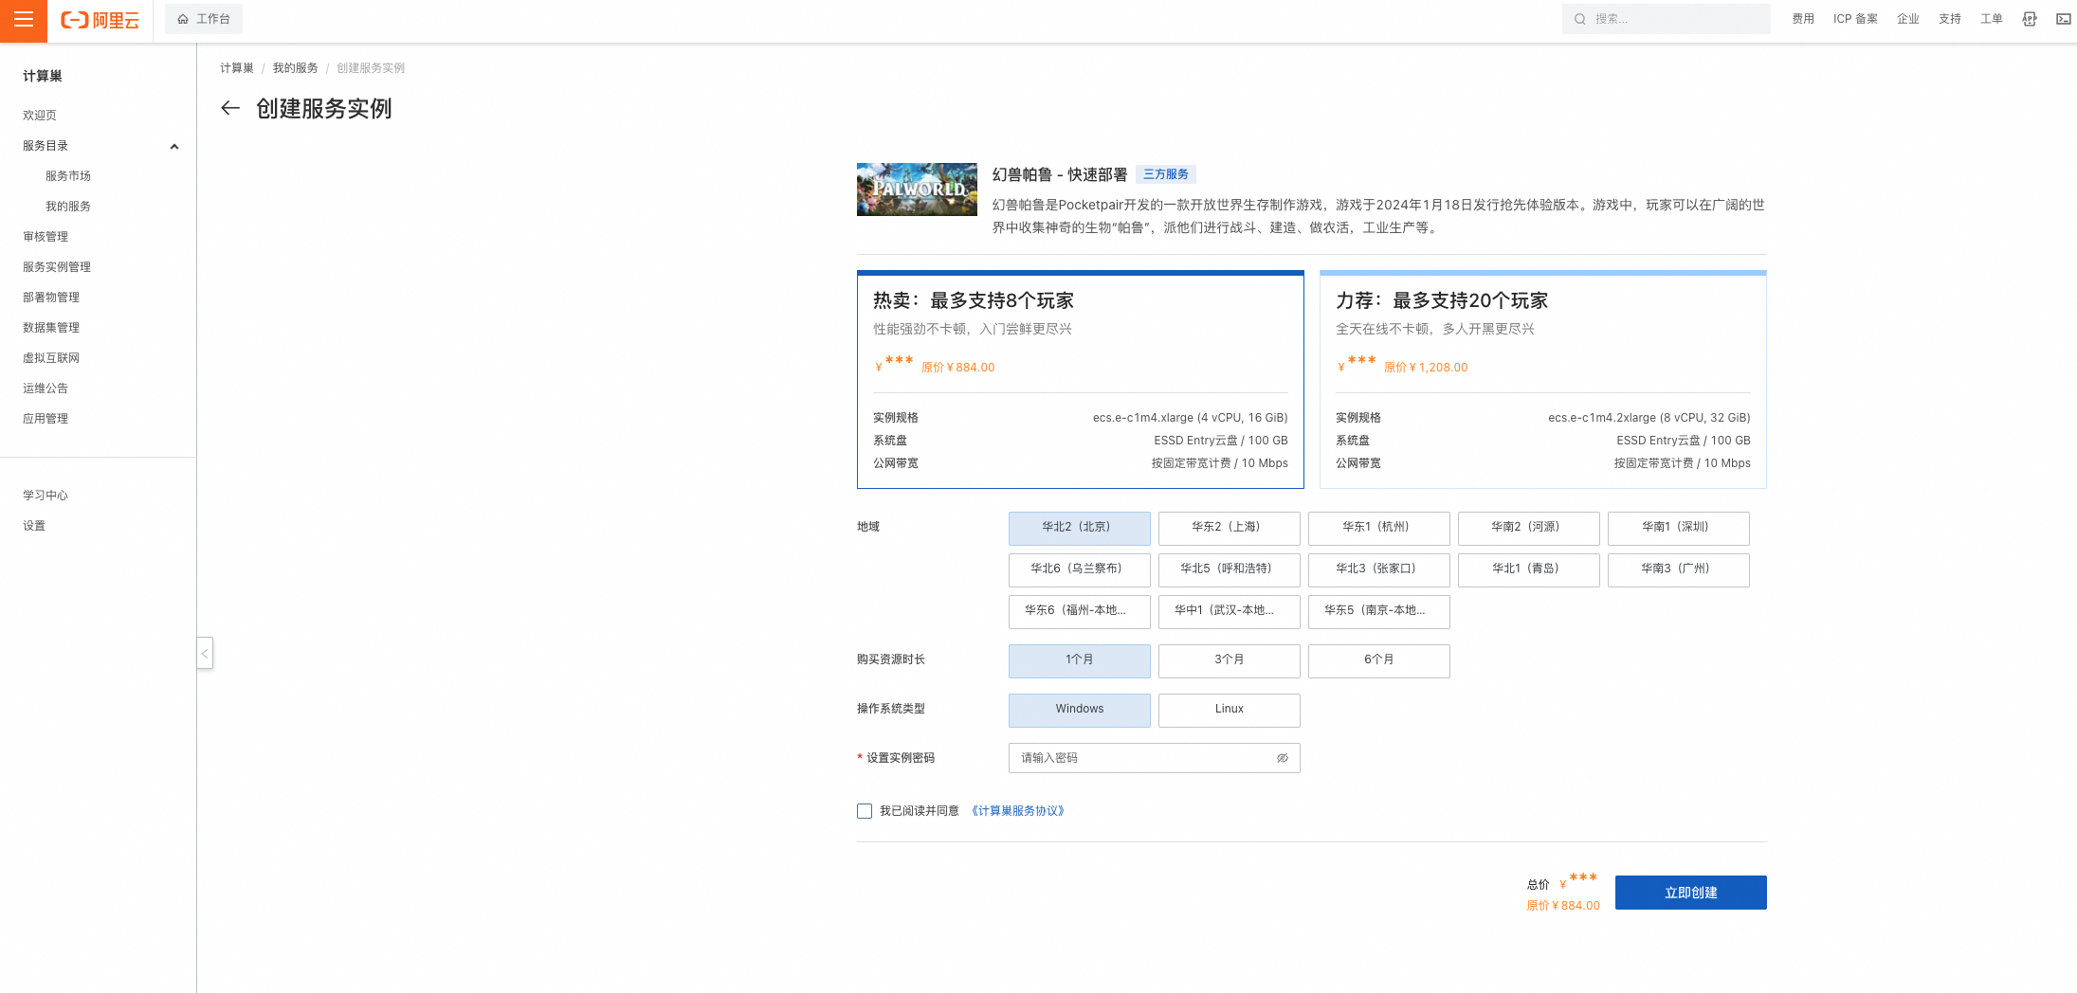The height and width of the screenshot is (993, 2077).
Task: Click the 工作台 home icon button
Action: (204, 19)
